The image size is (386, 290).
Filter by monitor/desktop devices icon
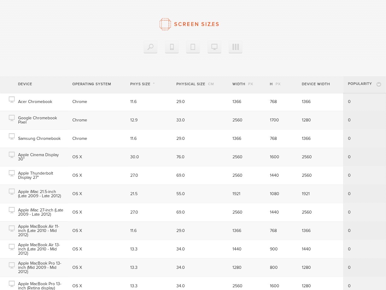[x=214, y=47]
